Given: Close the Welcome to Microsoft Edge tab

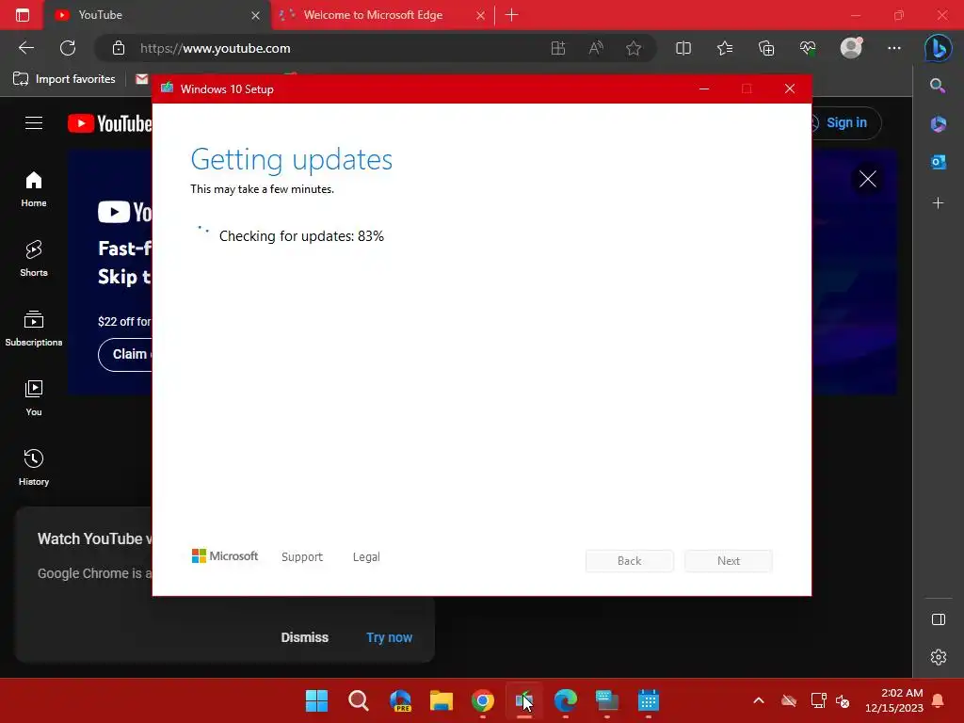Looking at the screenshot, I should 481,15.
